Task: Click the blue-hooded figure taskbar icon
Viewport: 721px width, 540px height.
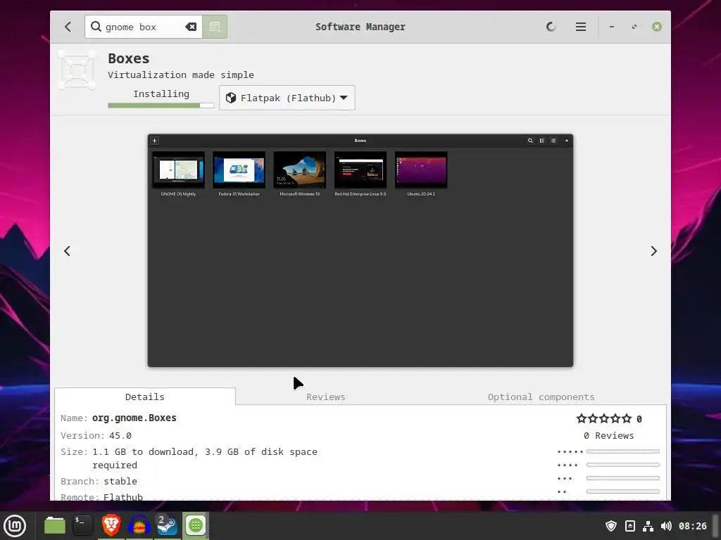Action: pyautogui.click(x=139, y=525)
